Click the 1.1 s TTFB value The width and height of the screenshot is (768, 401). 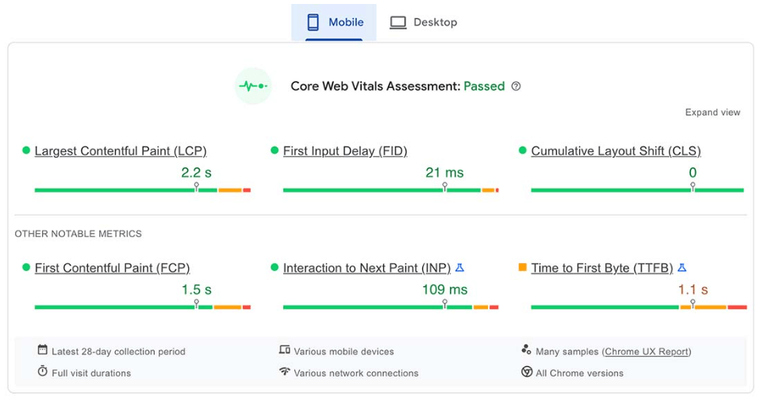[693, 290]
